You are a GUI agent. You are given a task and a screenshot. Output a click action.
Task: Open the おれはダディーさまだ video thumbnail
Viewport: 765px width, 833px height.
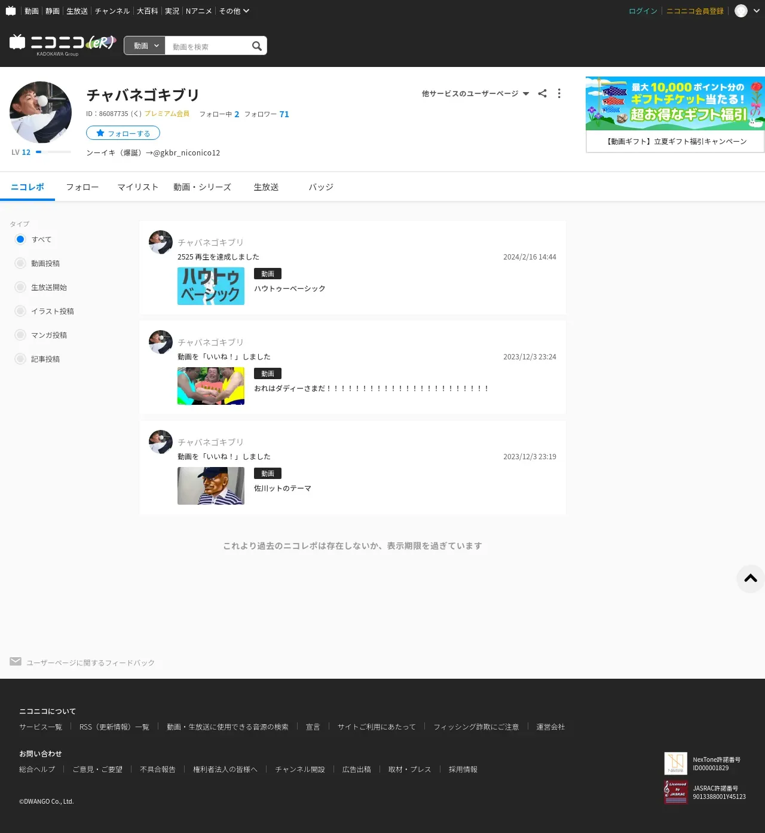pos(211,386)
